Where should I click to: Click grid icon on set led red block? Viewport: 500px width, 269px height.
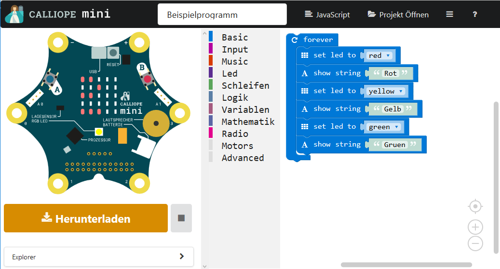pyautogui.click(x=305, y=55)
